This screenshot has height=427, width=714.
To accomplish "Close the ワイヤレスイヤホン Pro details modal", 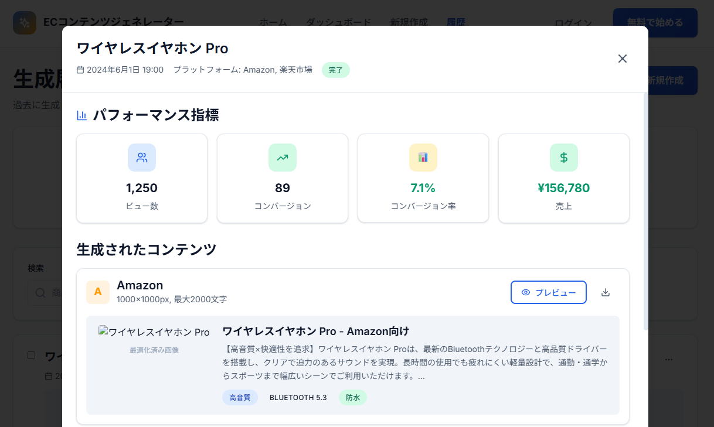I will [623, 59].
